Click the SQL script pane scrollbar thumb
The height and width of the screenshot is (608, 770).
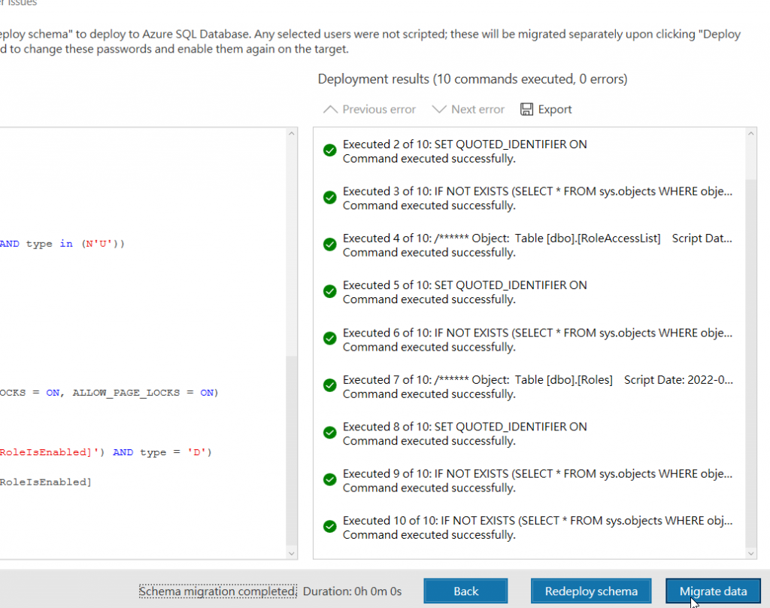[291, 451]
